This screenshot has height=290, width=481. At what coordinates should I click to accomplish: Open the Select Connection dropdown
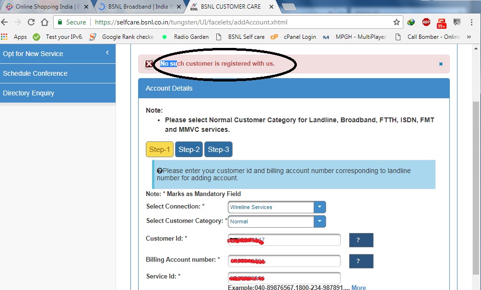tap(319, 207)
